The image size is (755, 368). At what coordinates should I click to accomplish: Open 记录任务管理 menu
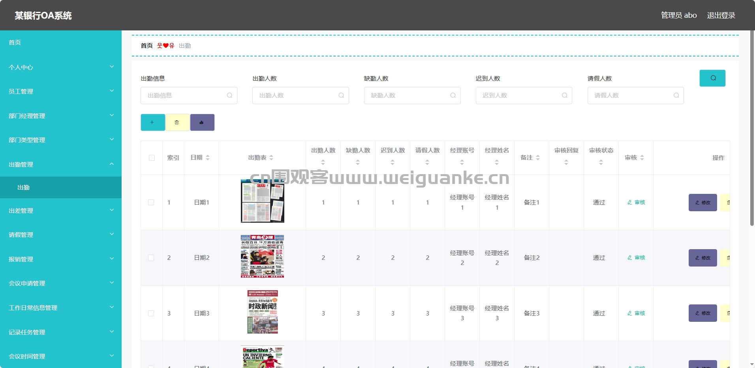point(61,332)
